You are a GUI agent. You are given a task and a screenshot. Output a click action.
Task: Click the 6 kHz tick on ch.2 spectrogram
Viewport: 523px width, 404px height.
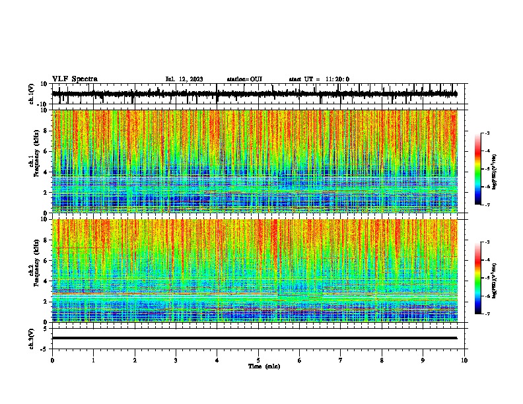click(x=46, y=261)
